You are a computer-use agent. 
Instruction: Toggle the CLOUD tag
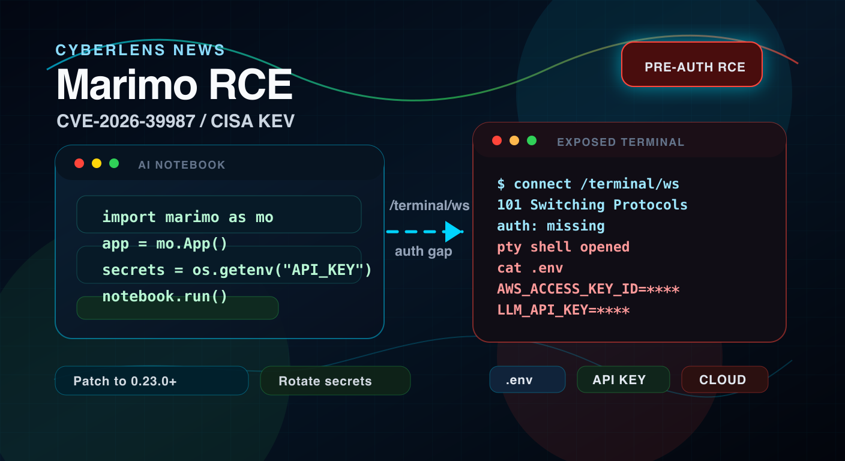[x=724, y=379]
